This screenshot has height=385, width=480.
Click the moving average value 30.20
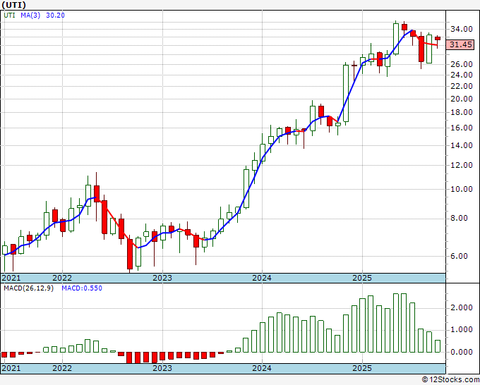tap(55, 15)
